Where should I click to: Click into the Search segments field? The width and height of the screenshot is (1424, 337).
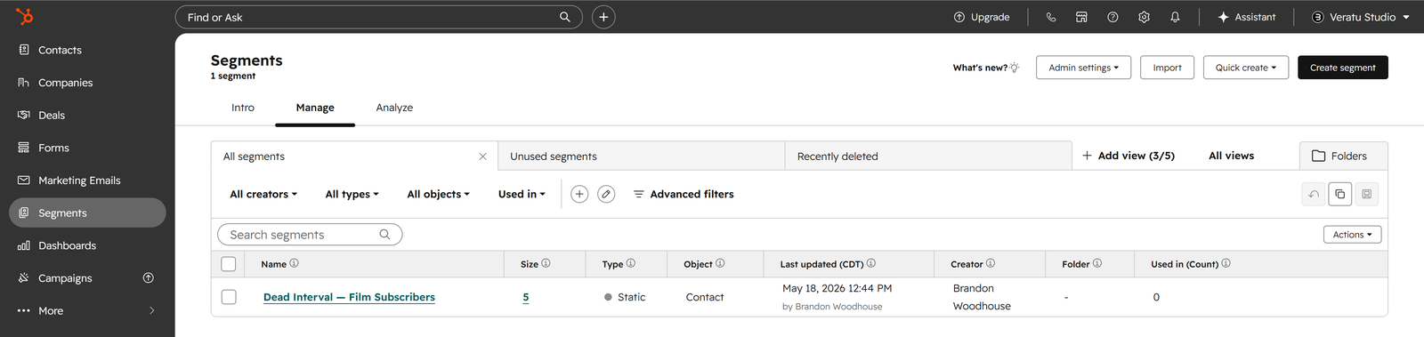pyautogui.click(x=310, y=235)
